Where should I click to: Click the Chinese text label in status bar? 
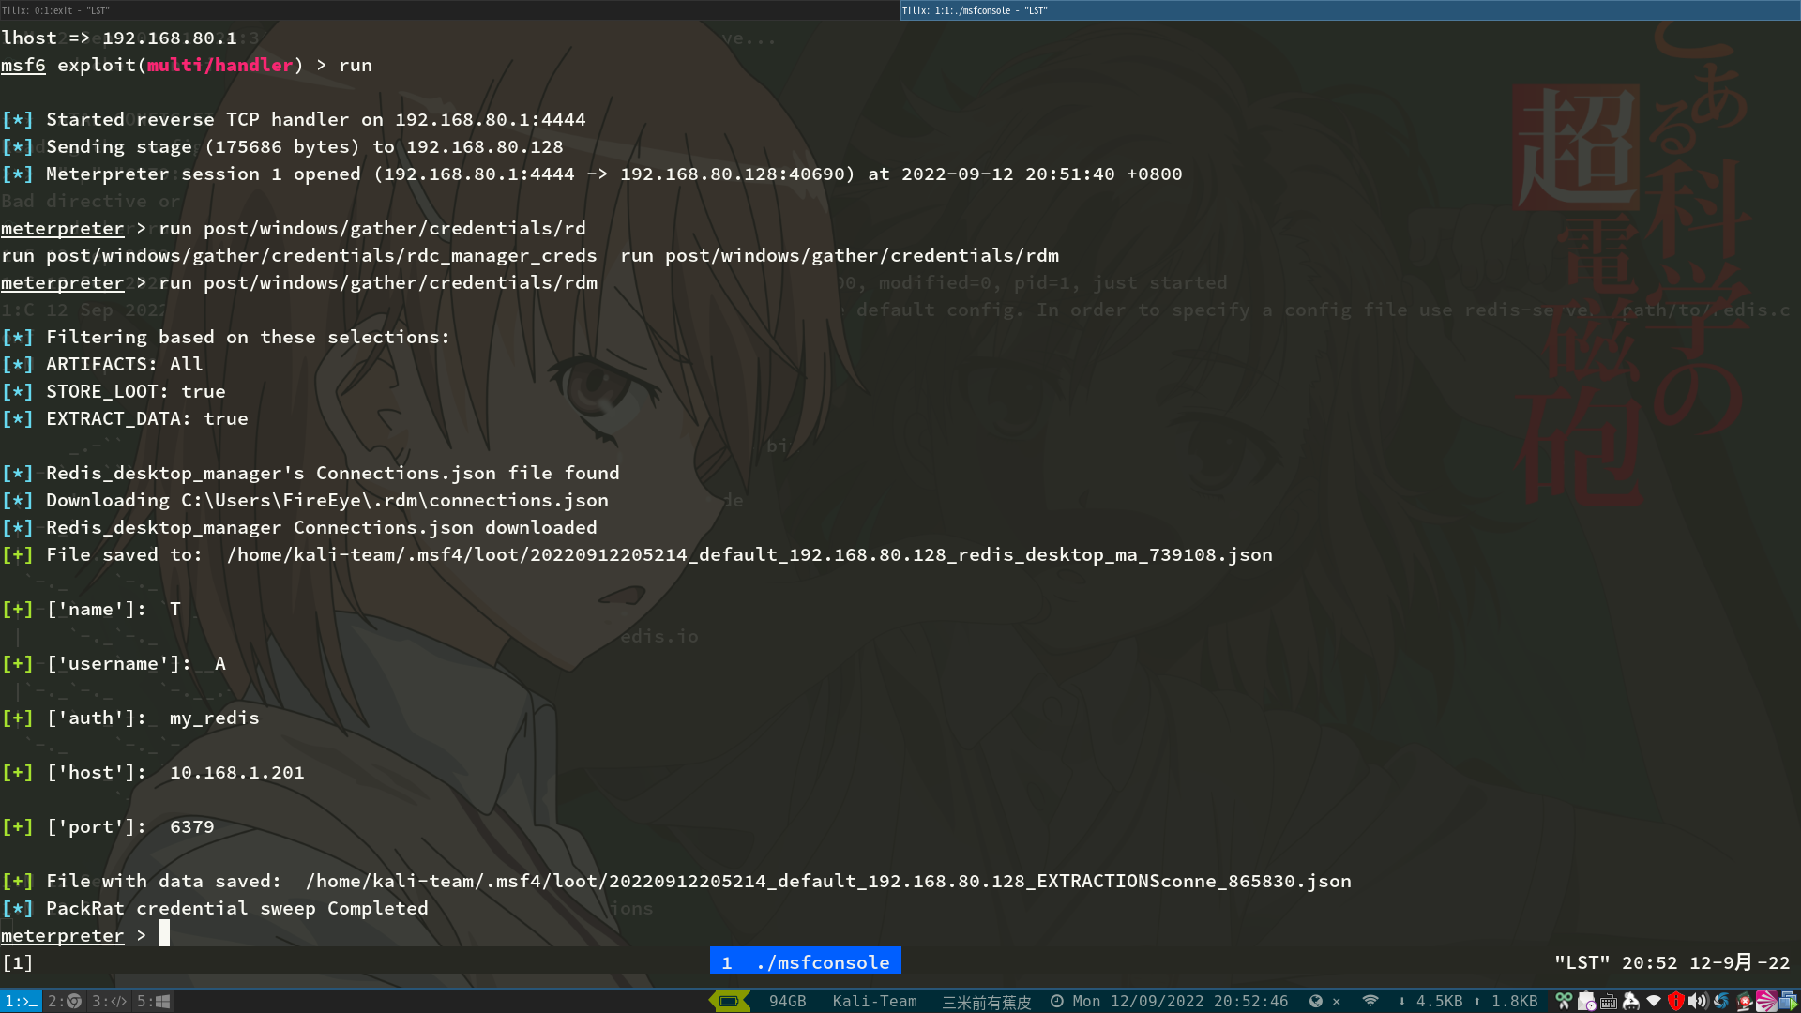pyautogui.click(x=986, y=1002)
